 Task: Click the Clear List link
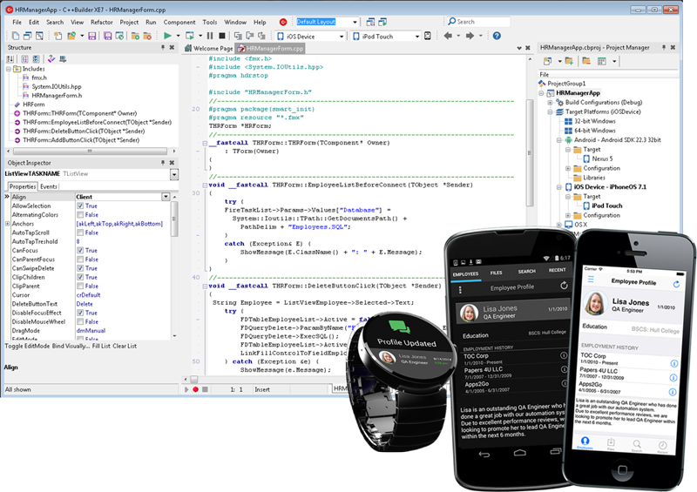pyautogui.click(x=124, y=346)
